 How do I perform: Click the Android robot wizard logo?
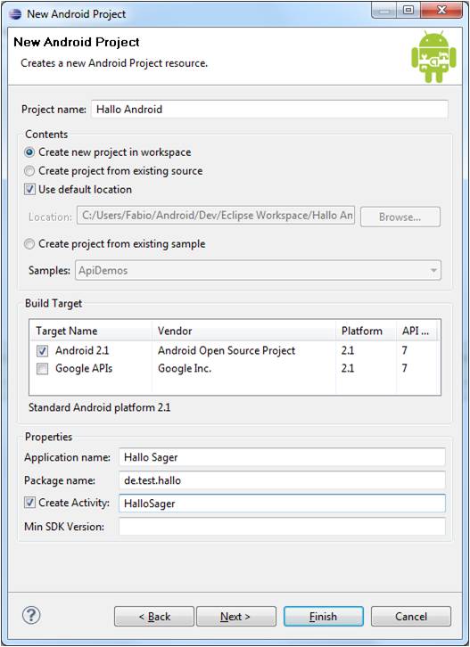point(433,56)
